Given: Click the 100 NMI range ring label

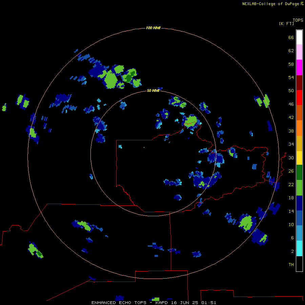Looking at the screenshot, I should (153, 28).
